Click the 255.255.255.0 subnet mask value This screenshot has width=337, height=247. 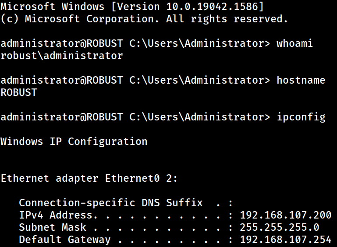click(x=280, y=227)
